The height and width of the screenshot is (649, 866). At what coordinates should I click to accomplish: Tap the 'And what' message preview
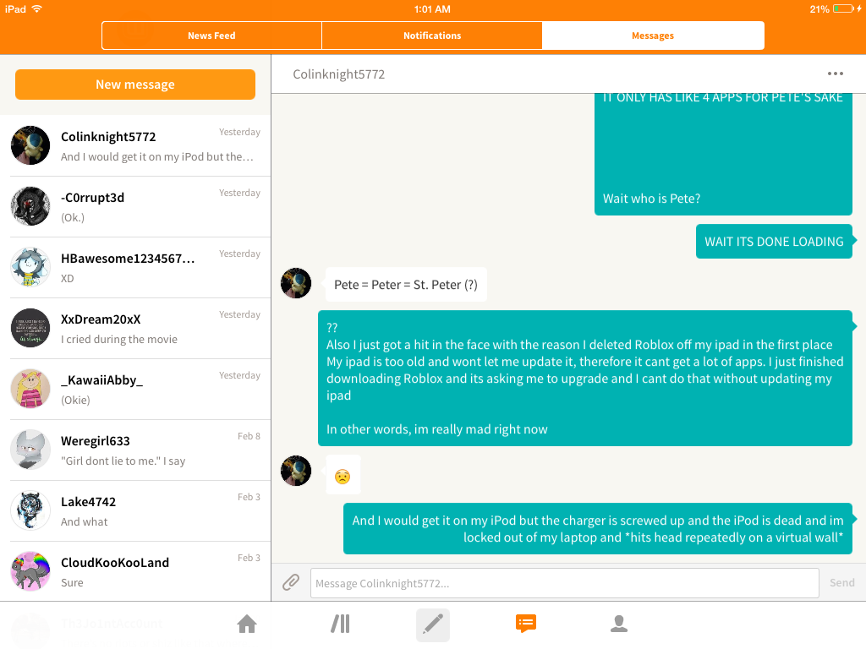pyautogui.click(x=84, y=521)
